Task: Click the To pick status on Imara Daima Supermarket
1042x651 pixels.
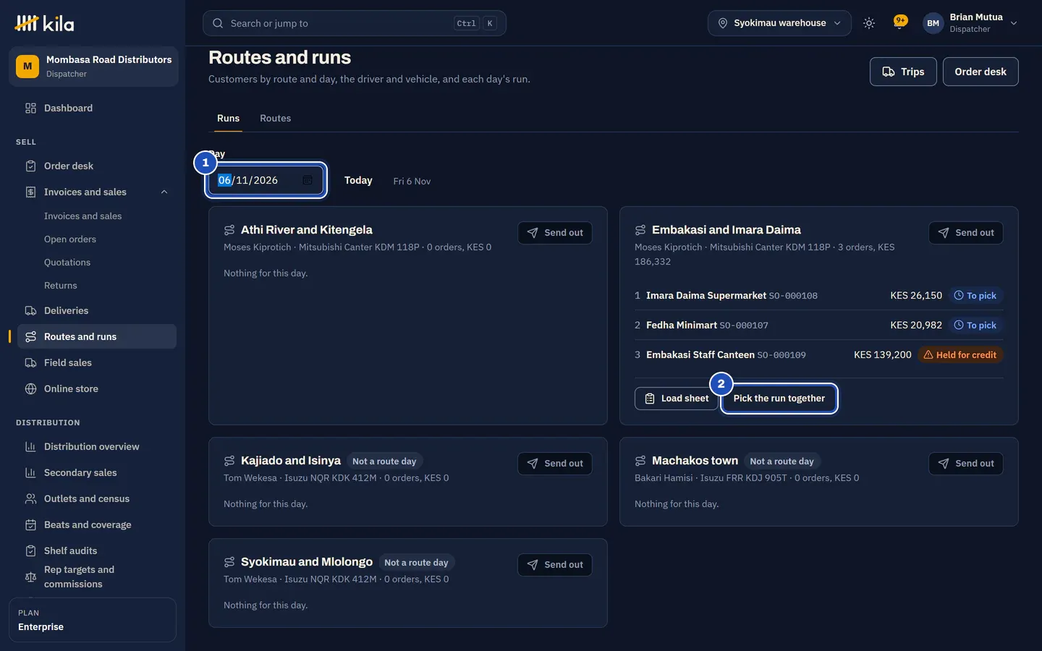Action: click(975, 296)
